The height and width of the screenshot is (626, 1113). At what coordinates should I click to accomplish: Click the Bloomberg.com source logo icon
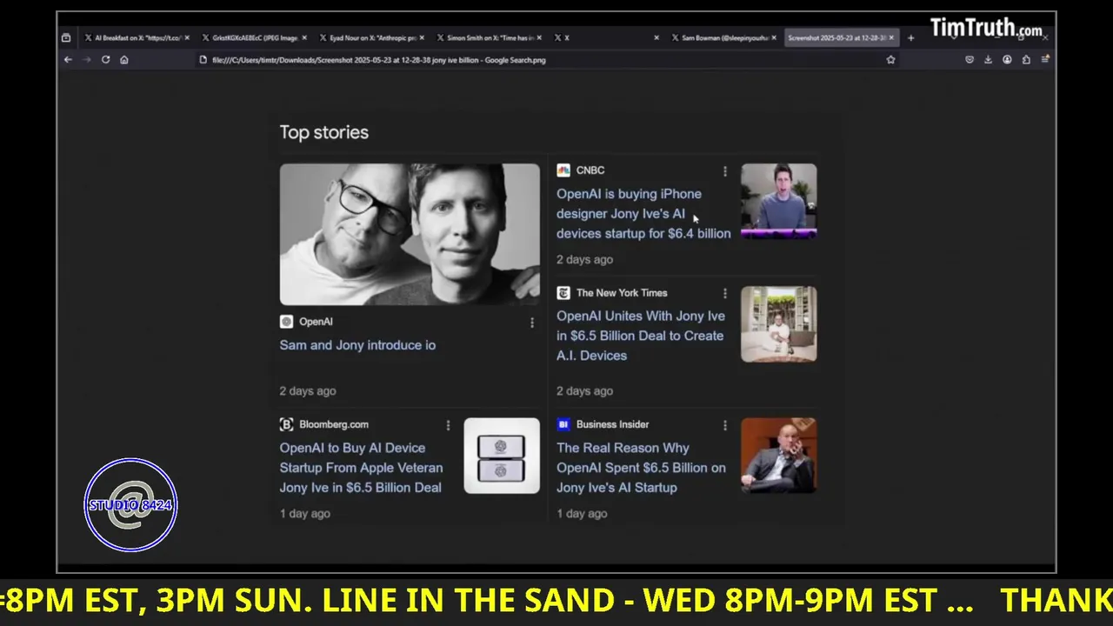pyautogui.click(x=286, y=424)
